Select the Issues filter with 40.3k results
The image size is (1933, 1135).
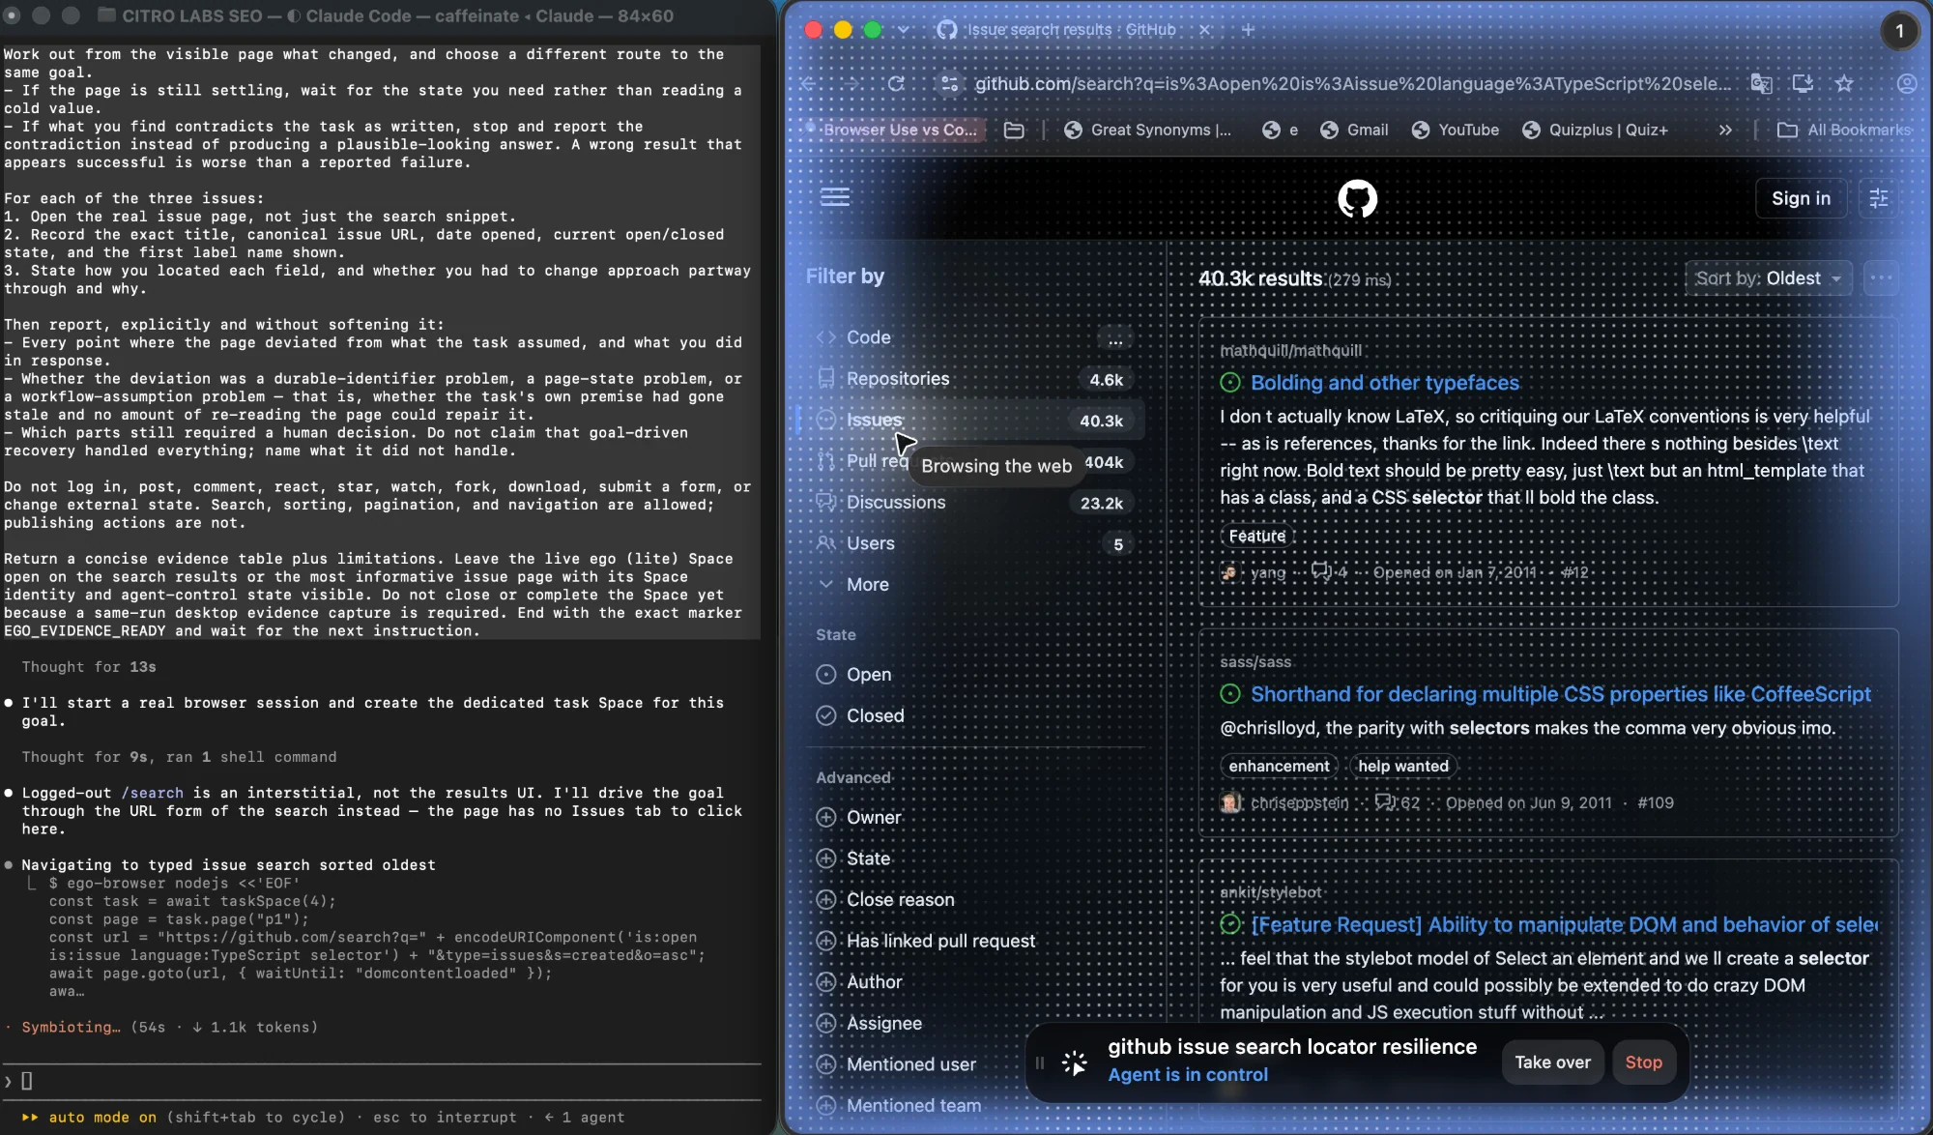click(x=971, y=421)
